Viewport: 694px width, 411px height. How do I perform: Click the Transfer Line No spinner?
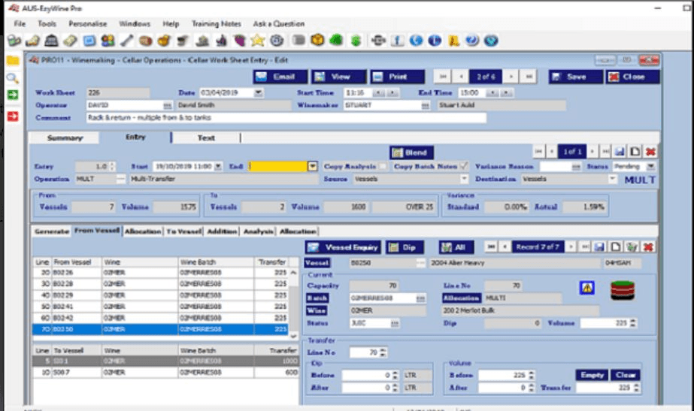coord(383,352)
